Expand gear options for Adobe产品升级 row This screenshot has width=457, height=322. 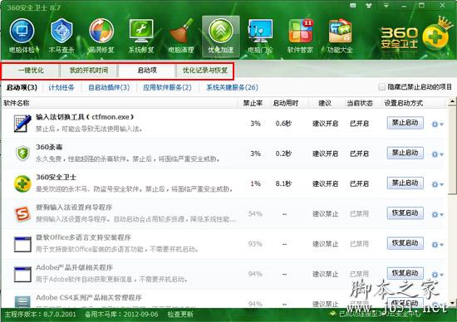[437, 275]
